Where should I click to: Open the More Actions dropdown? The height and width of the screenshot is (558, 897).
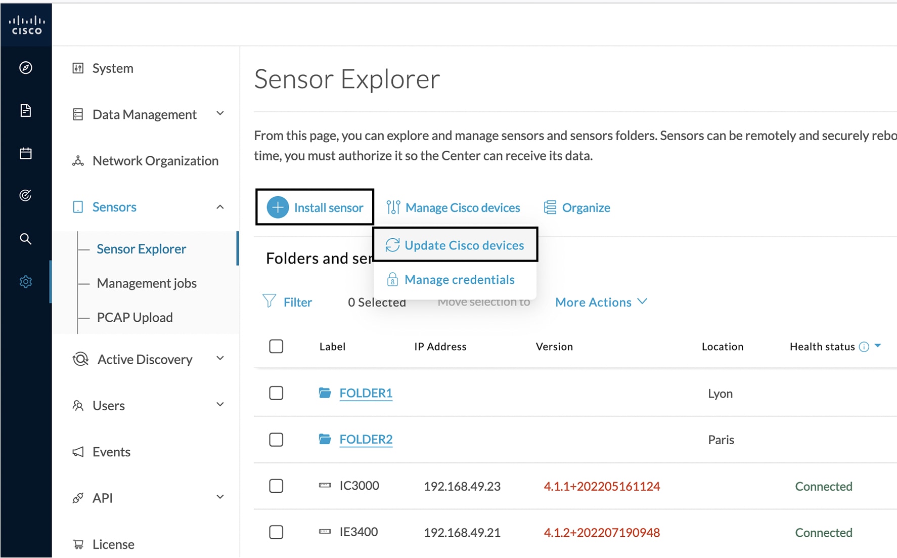601,302
